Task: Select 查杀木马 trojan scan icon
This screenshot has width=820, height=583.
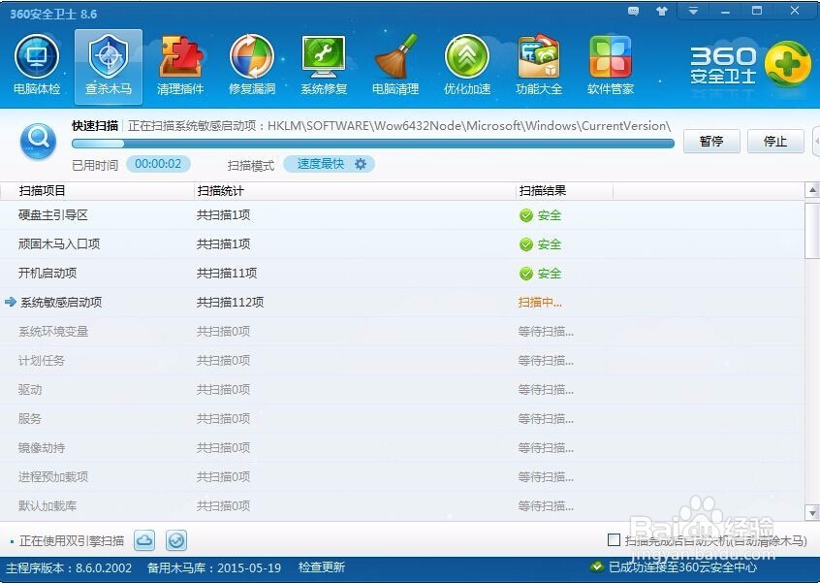Action: click(x=109, y=67)
